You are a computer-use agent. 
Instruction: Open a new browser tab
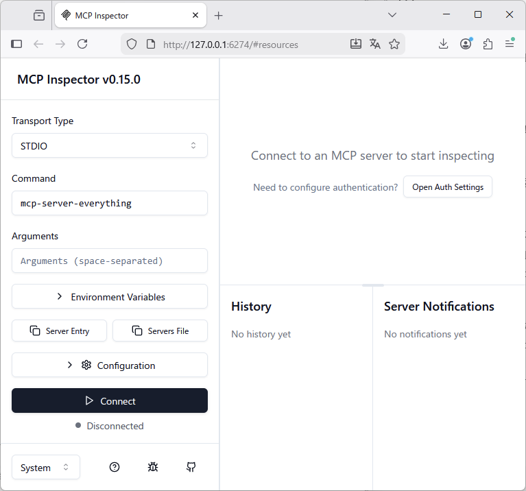click(218, 15)
